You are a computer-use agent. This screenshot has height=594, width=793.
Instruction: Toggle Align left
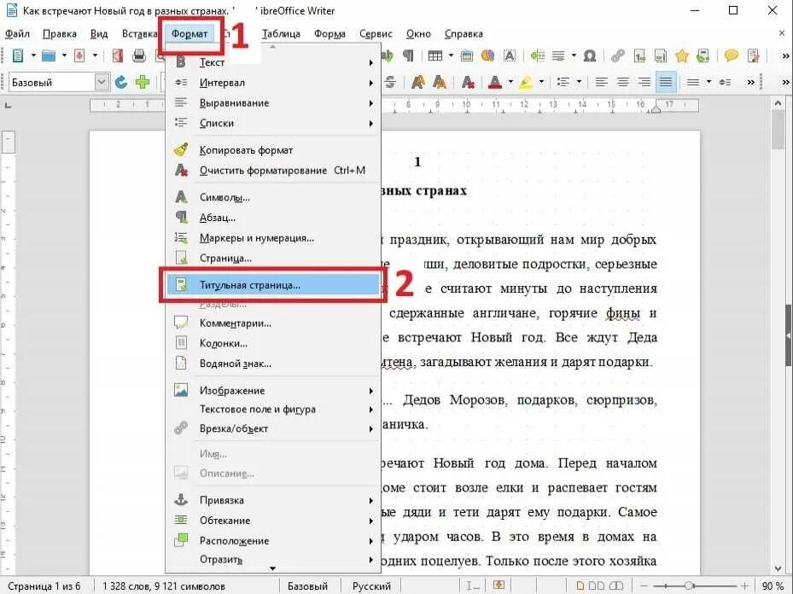click(601, 82)
